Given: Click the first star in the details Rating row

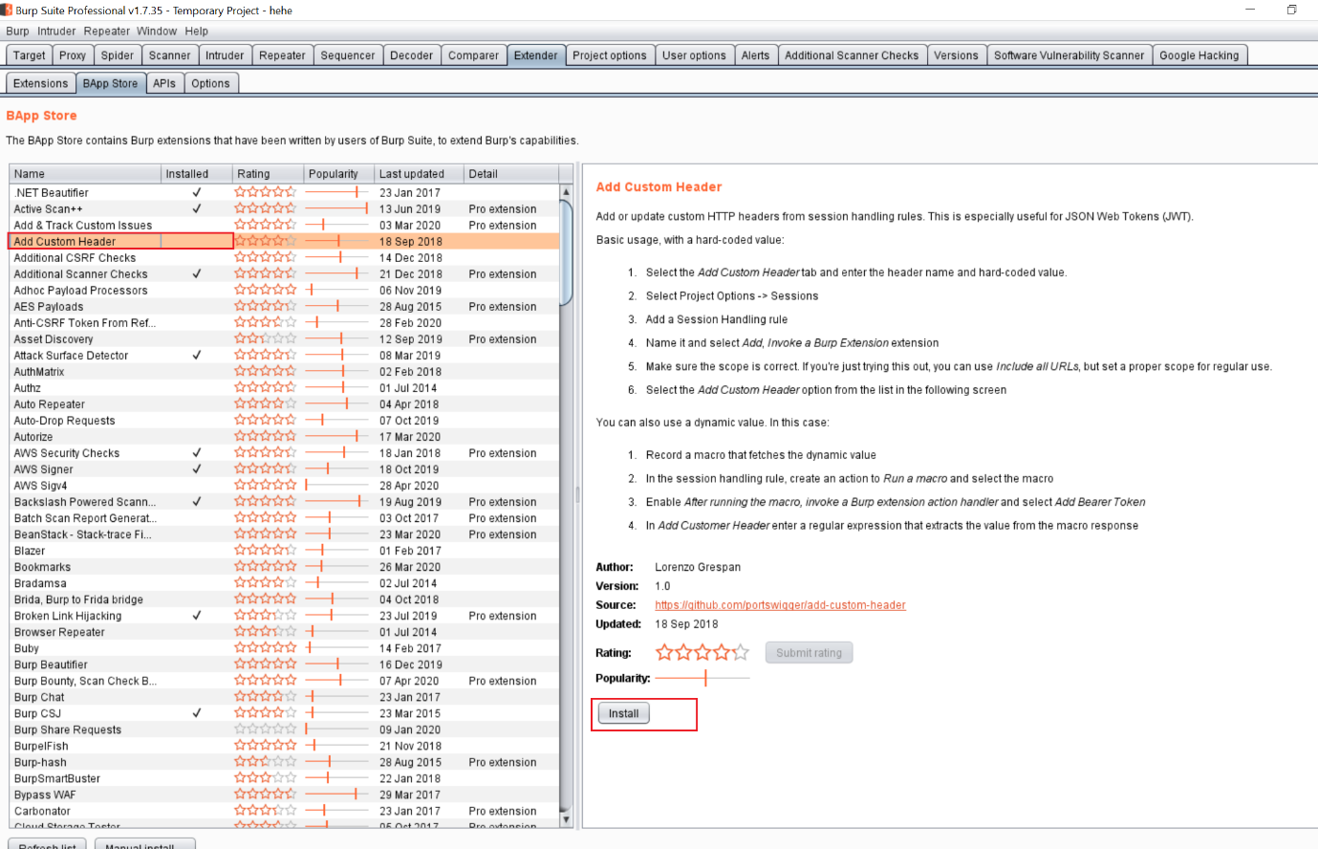Looking at the screenshot, I should click(x=664, y=653).
